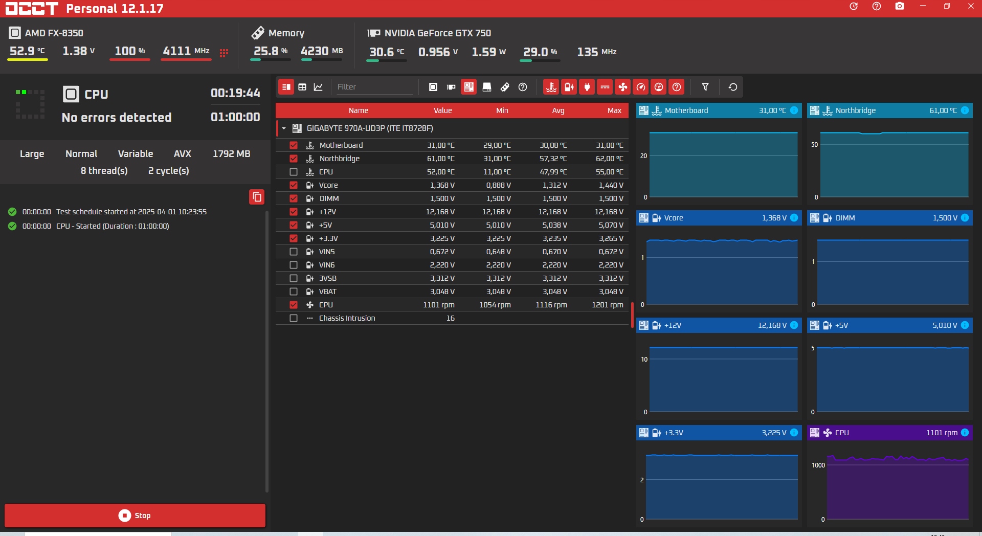Image resolution: width=982 pixels, height=536 pixels.
Task: Switch to graph-only view
Action: pyautogui.click(x=318, y=87)
